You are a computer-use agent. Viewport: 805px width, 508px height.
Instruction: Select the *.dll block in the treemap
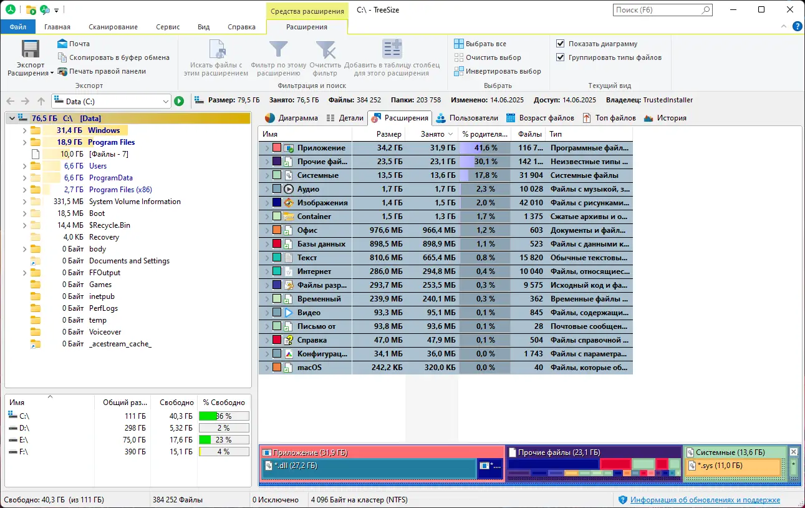point(369,469)
